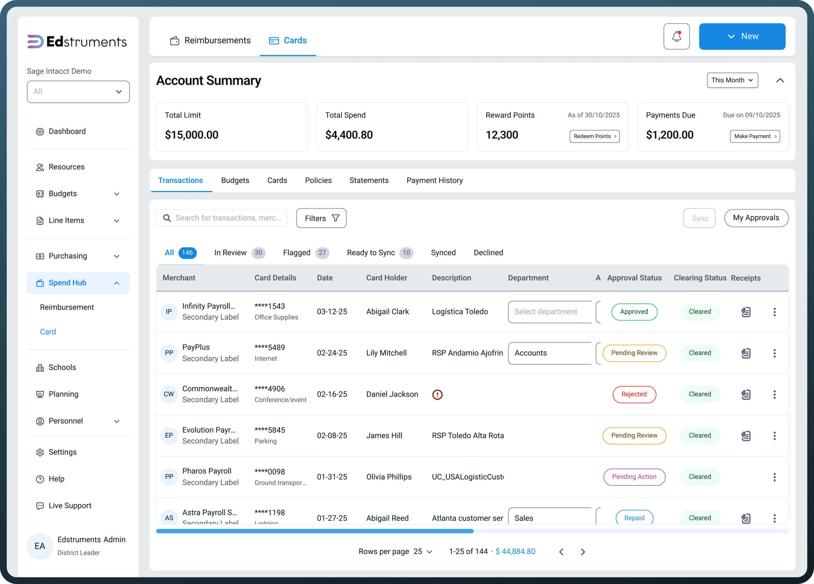Switch to the Policies tab

point(318,180)
